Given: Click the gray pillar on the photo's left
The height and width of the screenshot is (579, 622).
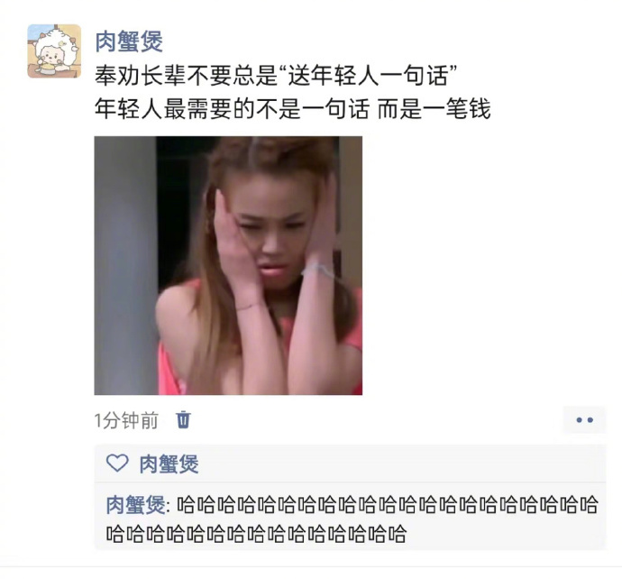Looking at the screenshot, I should [x=125, y=265].
